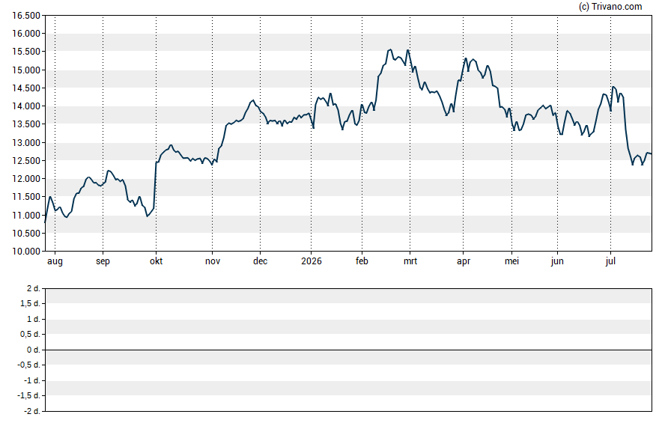Click the 10.000 price axis label

[x=26, y=251]
